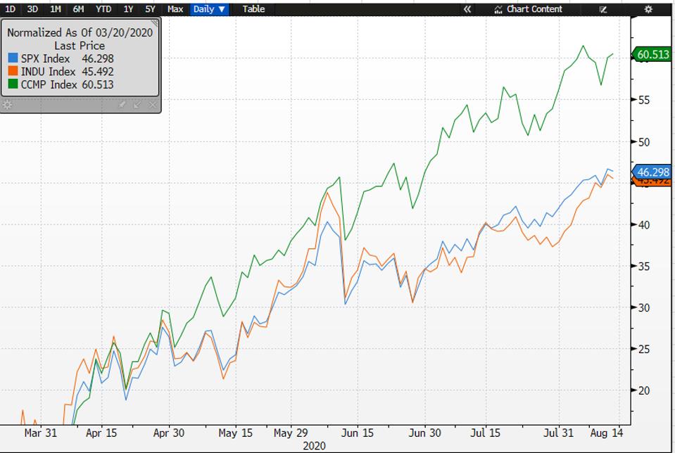Open chart settings via the gear icon
Image resolution: width=675 pixels, height=453 pixels.
coord(649,9)
